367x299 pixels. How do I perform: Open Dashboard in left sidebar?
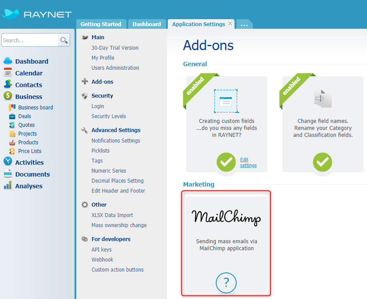click(32, 61)
